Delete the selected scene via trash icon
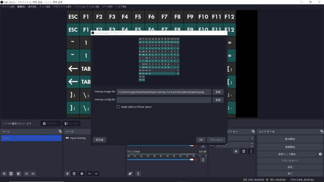The width and height of the screenshot is (324, 182). point(11,174)
